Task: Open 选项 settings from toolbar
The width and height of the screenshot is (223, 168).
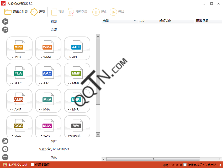Action: [38, 12]
